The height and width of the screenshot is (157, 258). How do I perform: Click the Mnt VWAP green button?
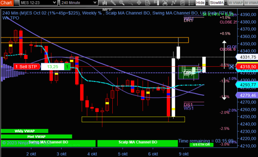[x=36, y=136]
